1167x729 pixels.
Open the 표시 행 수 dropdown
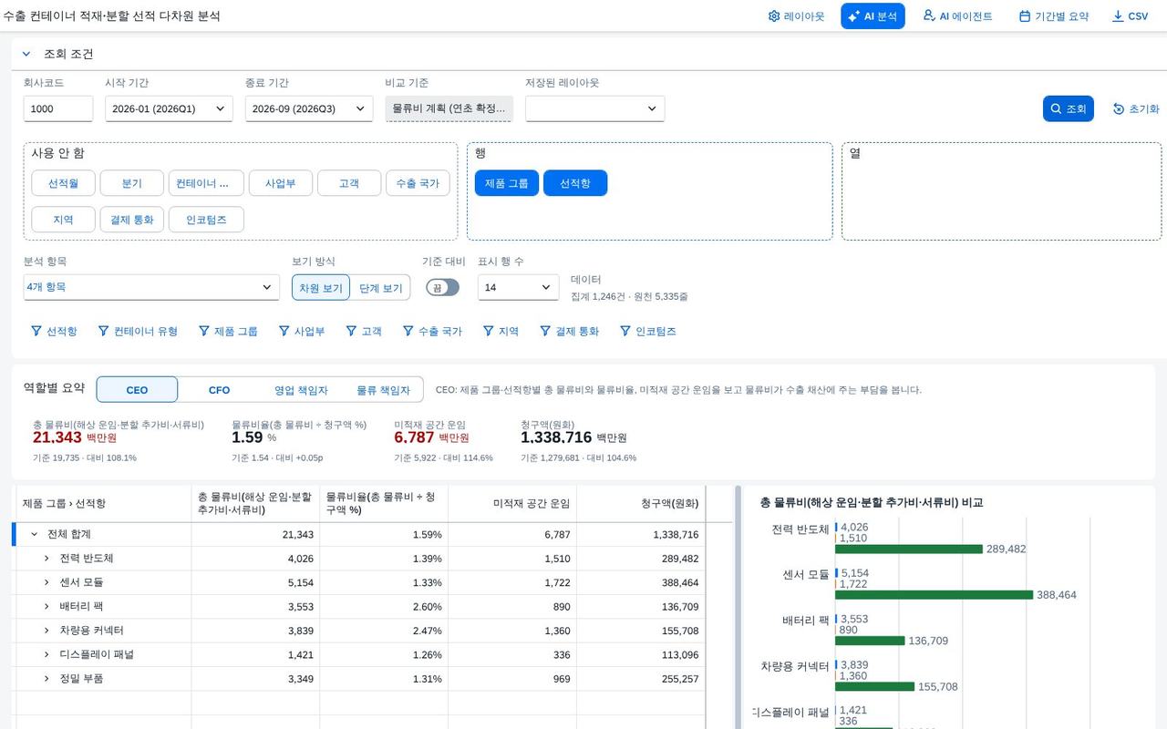point(518,287)
